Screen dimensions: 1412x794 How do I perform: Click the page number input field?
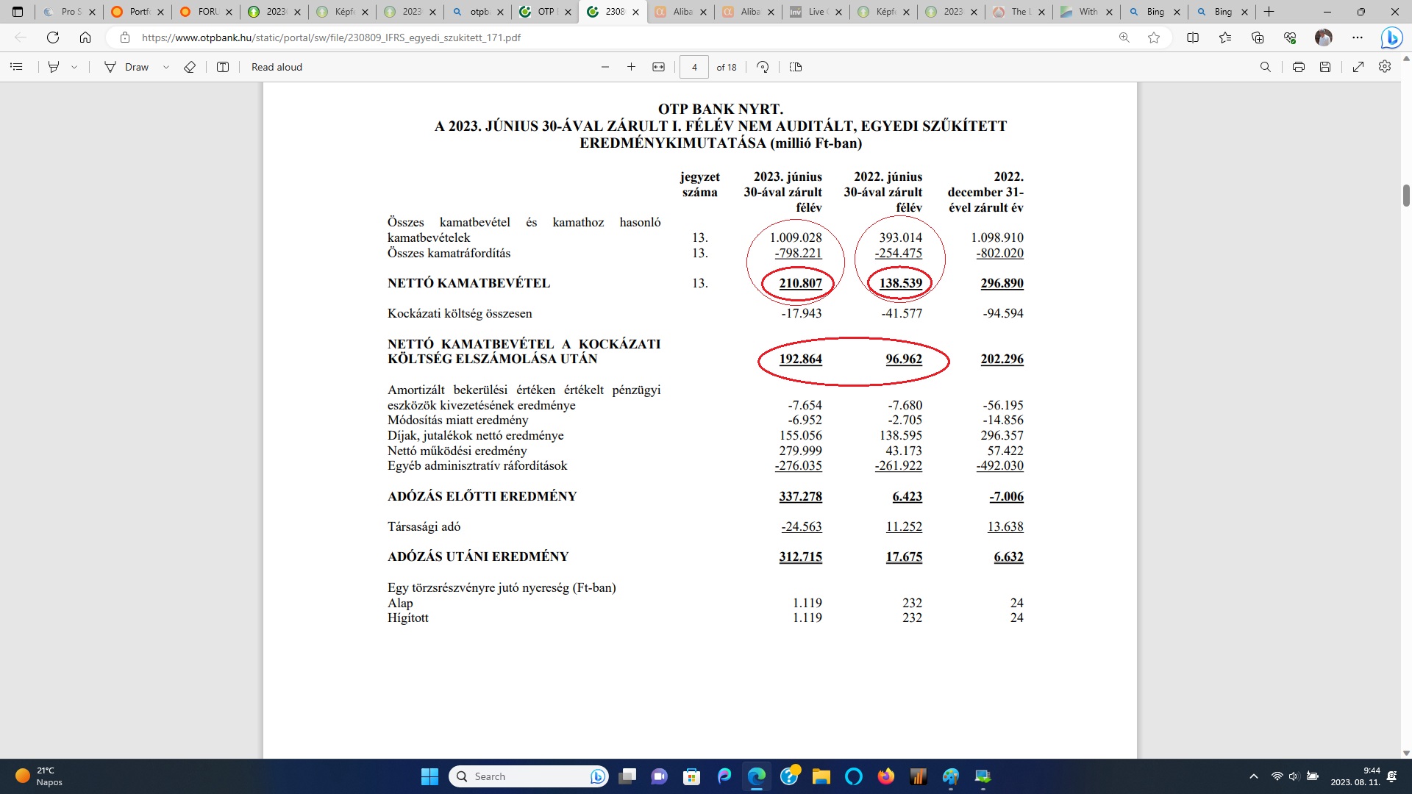[694, 67]
